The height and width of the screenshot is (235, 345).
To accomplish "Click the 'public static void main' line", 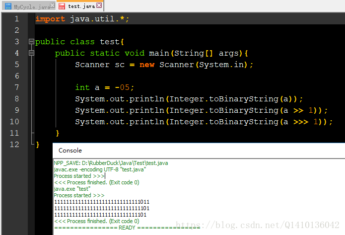I will (x=151, y=53).
